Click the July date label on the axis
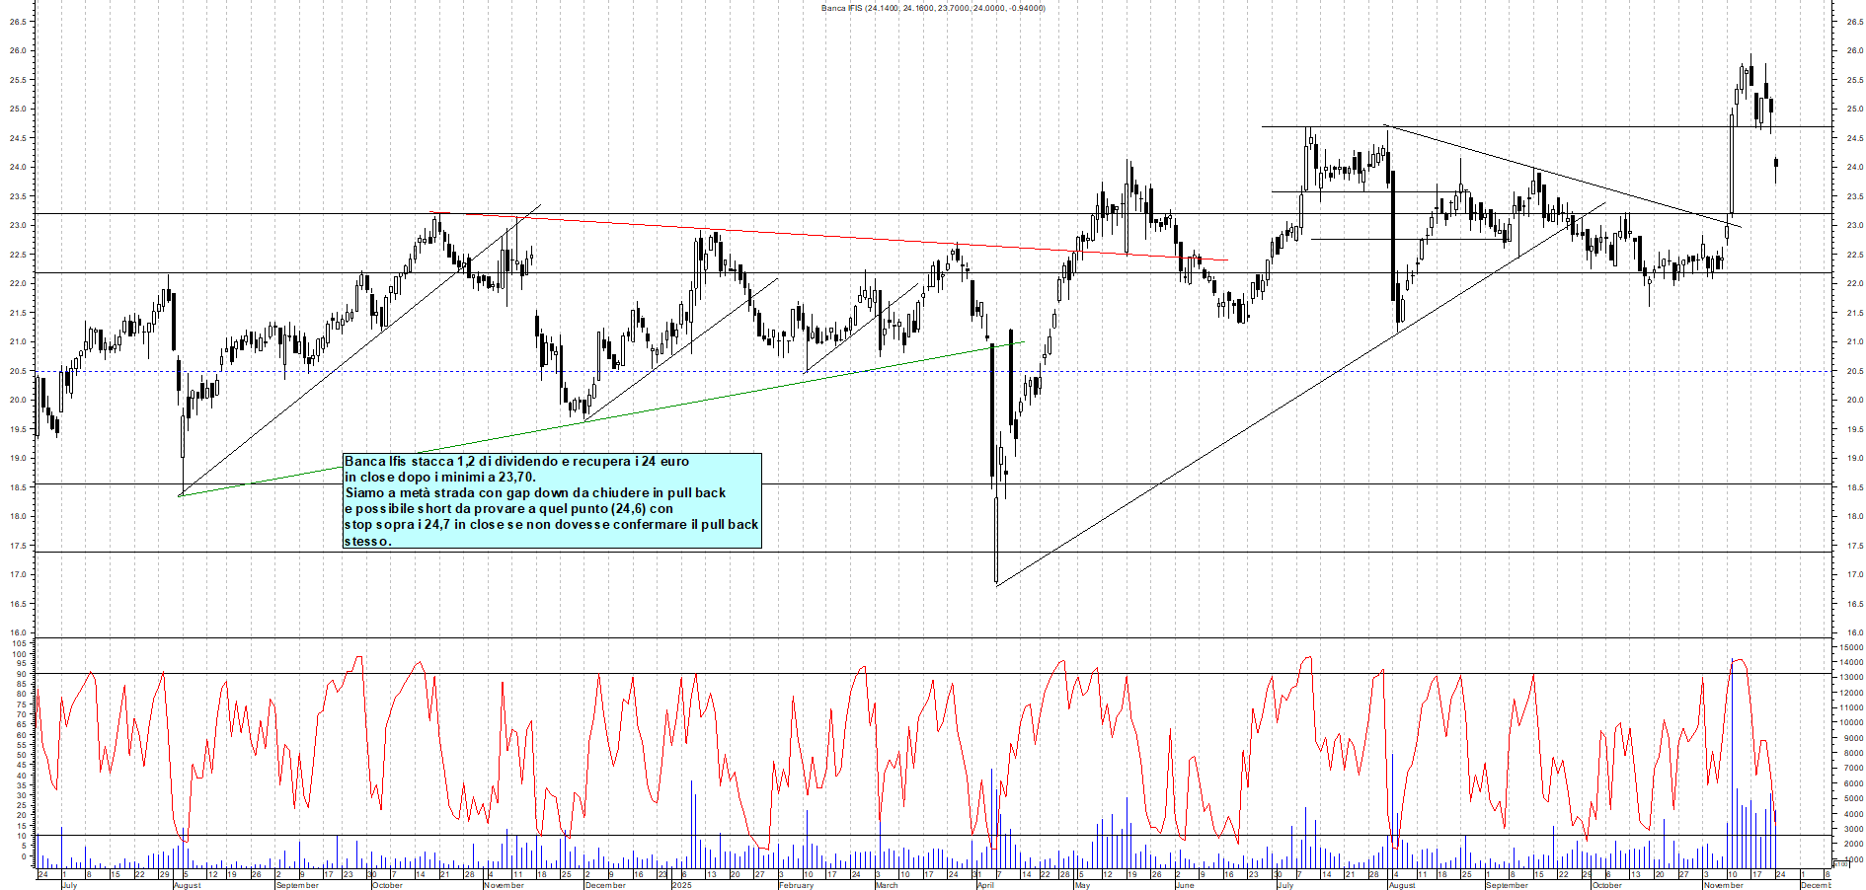The width and height of the screenshot is (1866, 890). (x=69, y=885)
